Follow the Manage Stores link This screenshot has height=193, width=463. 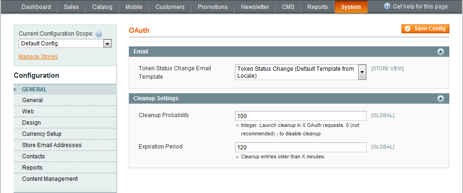(38, 57)
